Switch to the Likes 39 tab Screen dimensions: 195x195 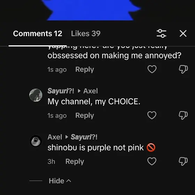coord(86,33)
